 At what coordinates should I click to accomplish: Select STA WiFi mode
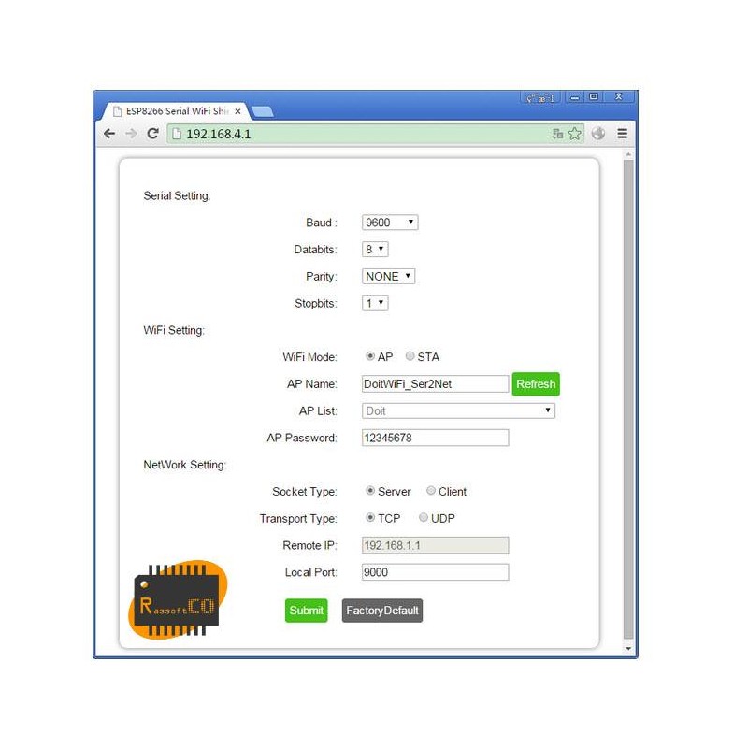point(410,356)
